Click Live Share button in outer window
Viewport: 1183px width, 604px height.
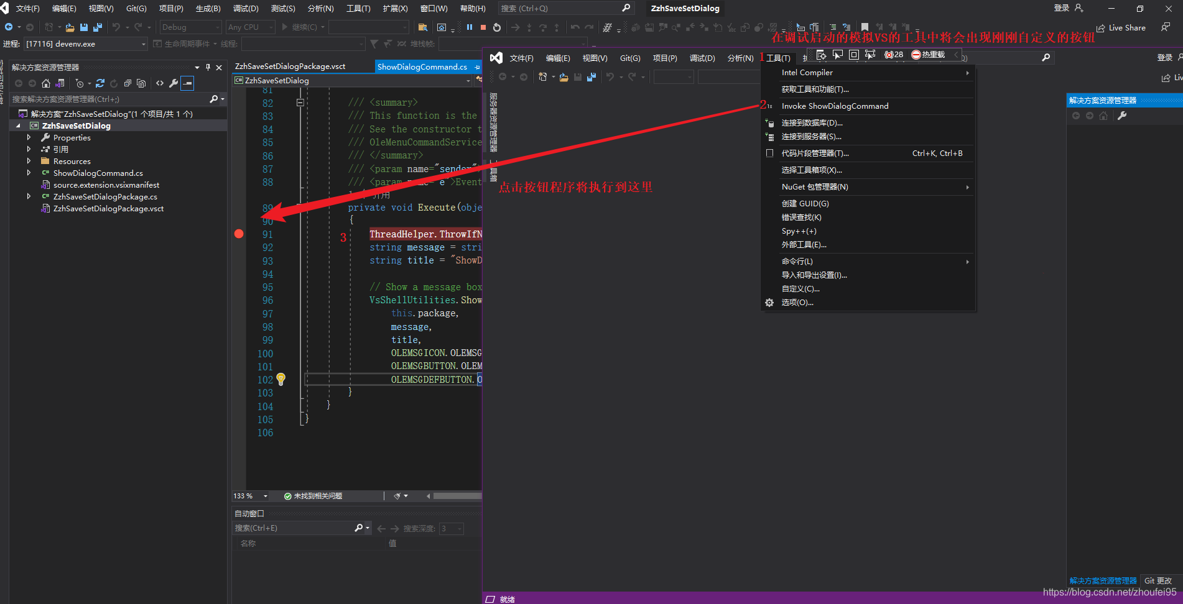pyautogui.click(x=1121, y=28)
